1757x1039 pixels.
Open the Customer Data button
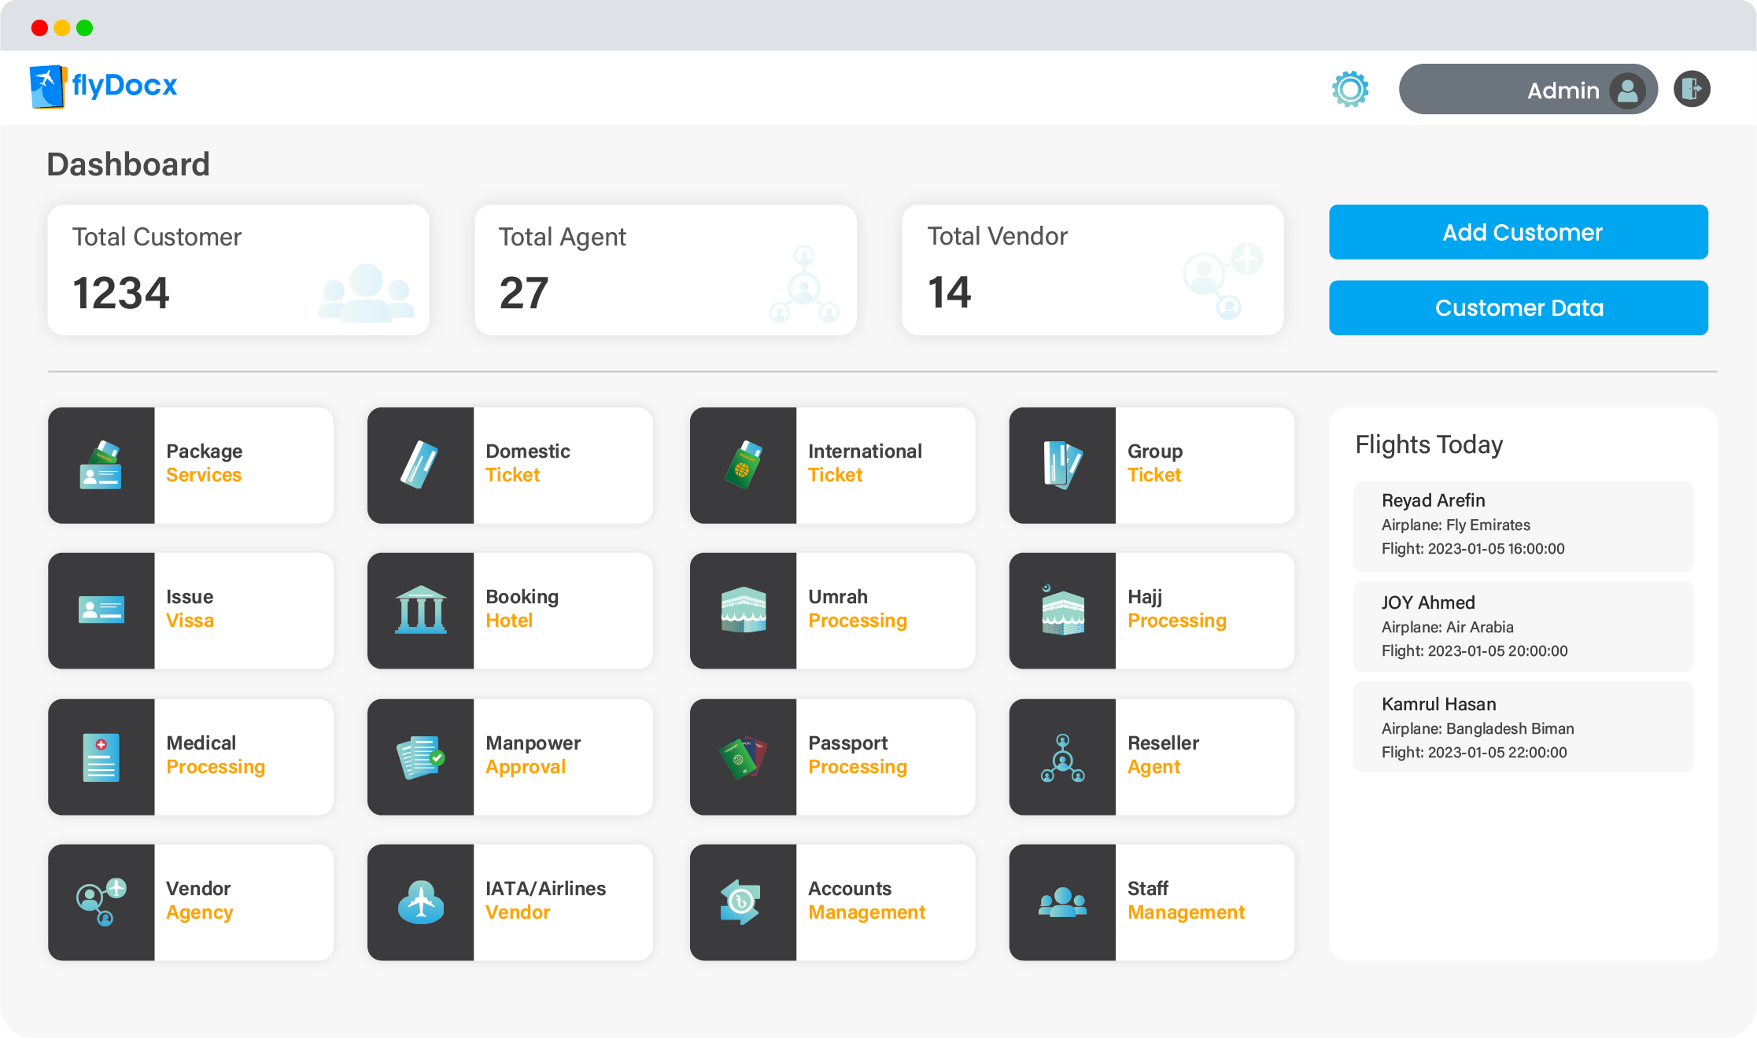(1518, 308)
